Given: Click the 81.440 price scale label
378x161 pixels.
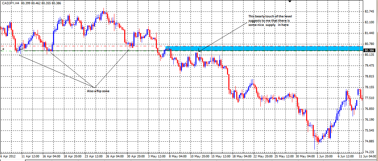Looking at the screenshot, I should pyautogui.click(x=369, y=33).
